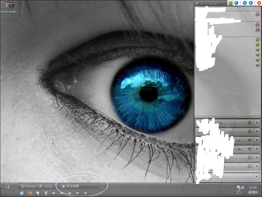The width and height of the screenshot is (262, 197).
Task: Open the purple-plugin archive on desktop
Action: click(x=10, y=5)
